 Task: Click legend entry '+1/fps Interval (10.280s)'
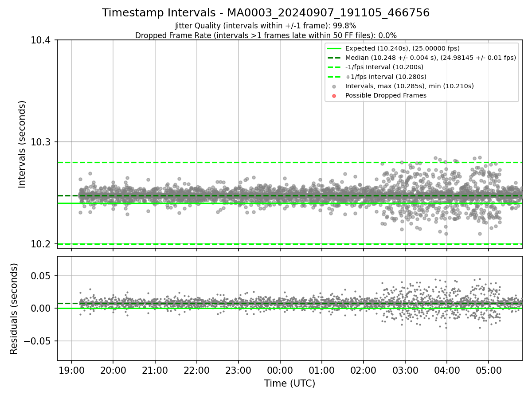tap(385, 77)
